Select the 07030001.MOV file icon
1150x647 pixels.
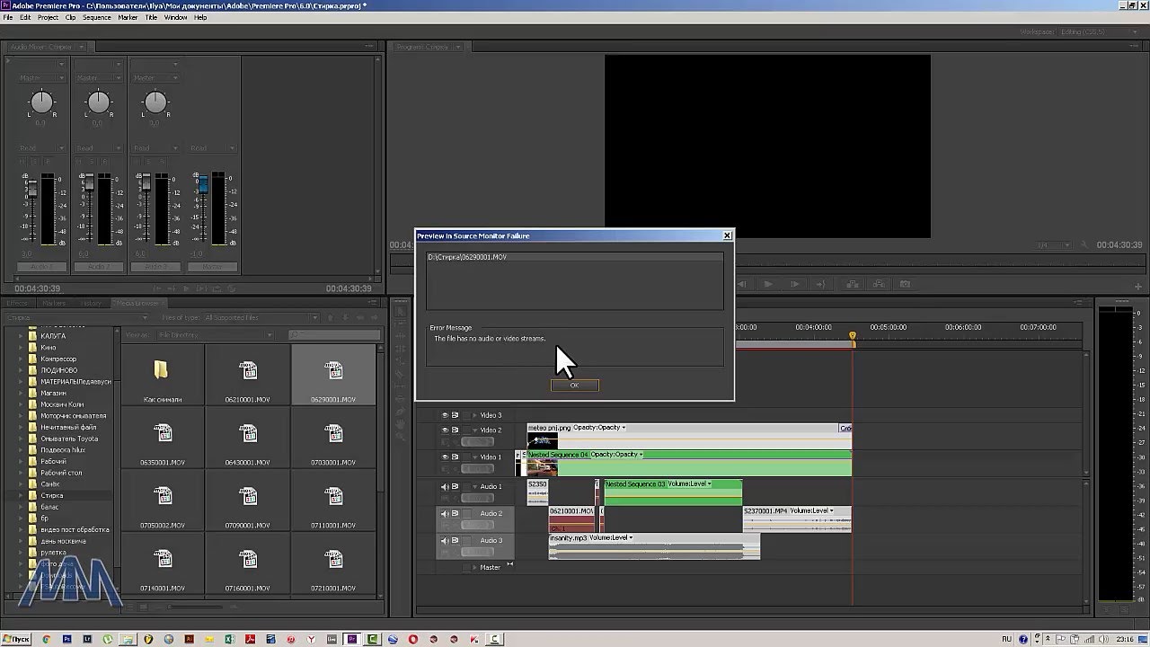point(334,434)
